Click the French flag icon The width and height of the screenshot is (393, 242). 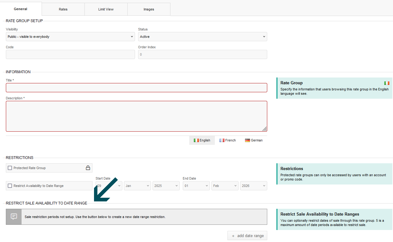click(222, 140)
